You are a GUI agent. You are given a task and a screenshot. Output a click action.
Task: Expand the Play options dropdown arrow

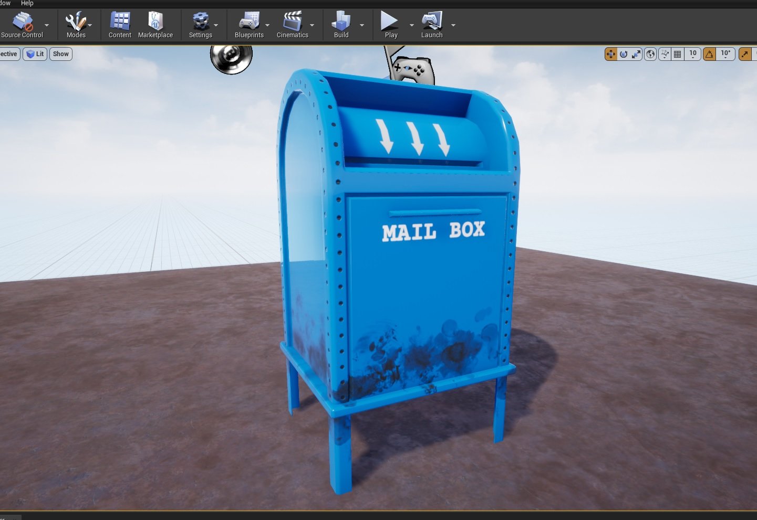(x=411, y=25)
